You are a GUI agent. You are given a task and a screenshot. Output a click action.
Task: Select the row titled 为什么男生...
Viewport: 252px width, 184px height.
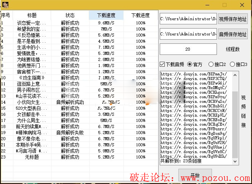pyautogui.click(x=80, y=121)
